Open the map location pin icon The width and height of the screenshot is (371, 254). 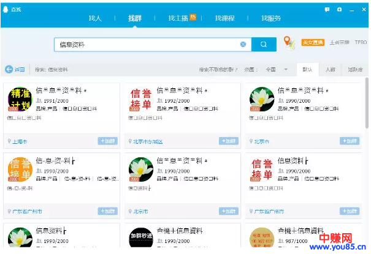[x=289, y=43]
